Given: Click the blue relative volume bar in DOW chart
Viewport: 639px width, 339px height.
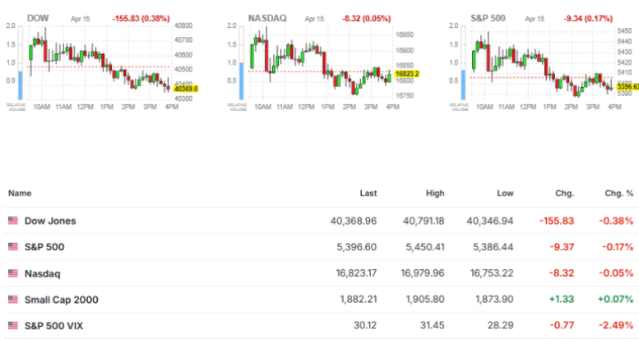Looking at the screenshot, I should coord(21,85).
